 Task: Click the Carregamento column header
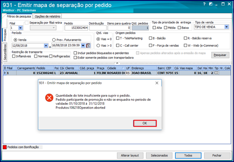point(26,68)
